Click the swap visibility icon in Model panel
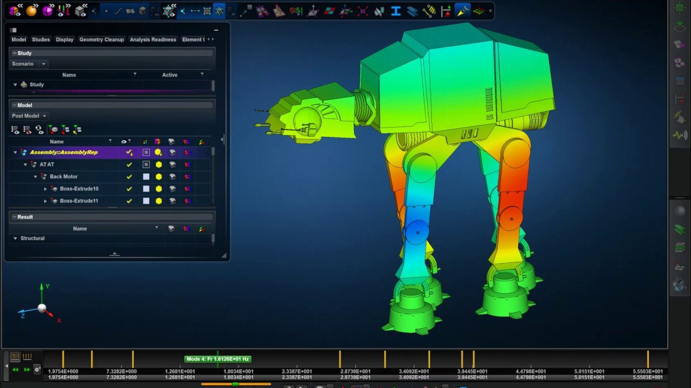Viewport: 691px width, 388px height. [39, 130]
